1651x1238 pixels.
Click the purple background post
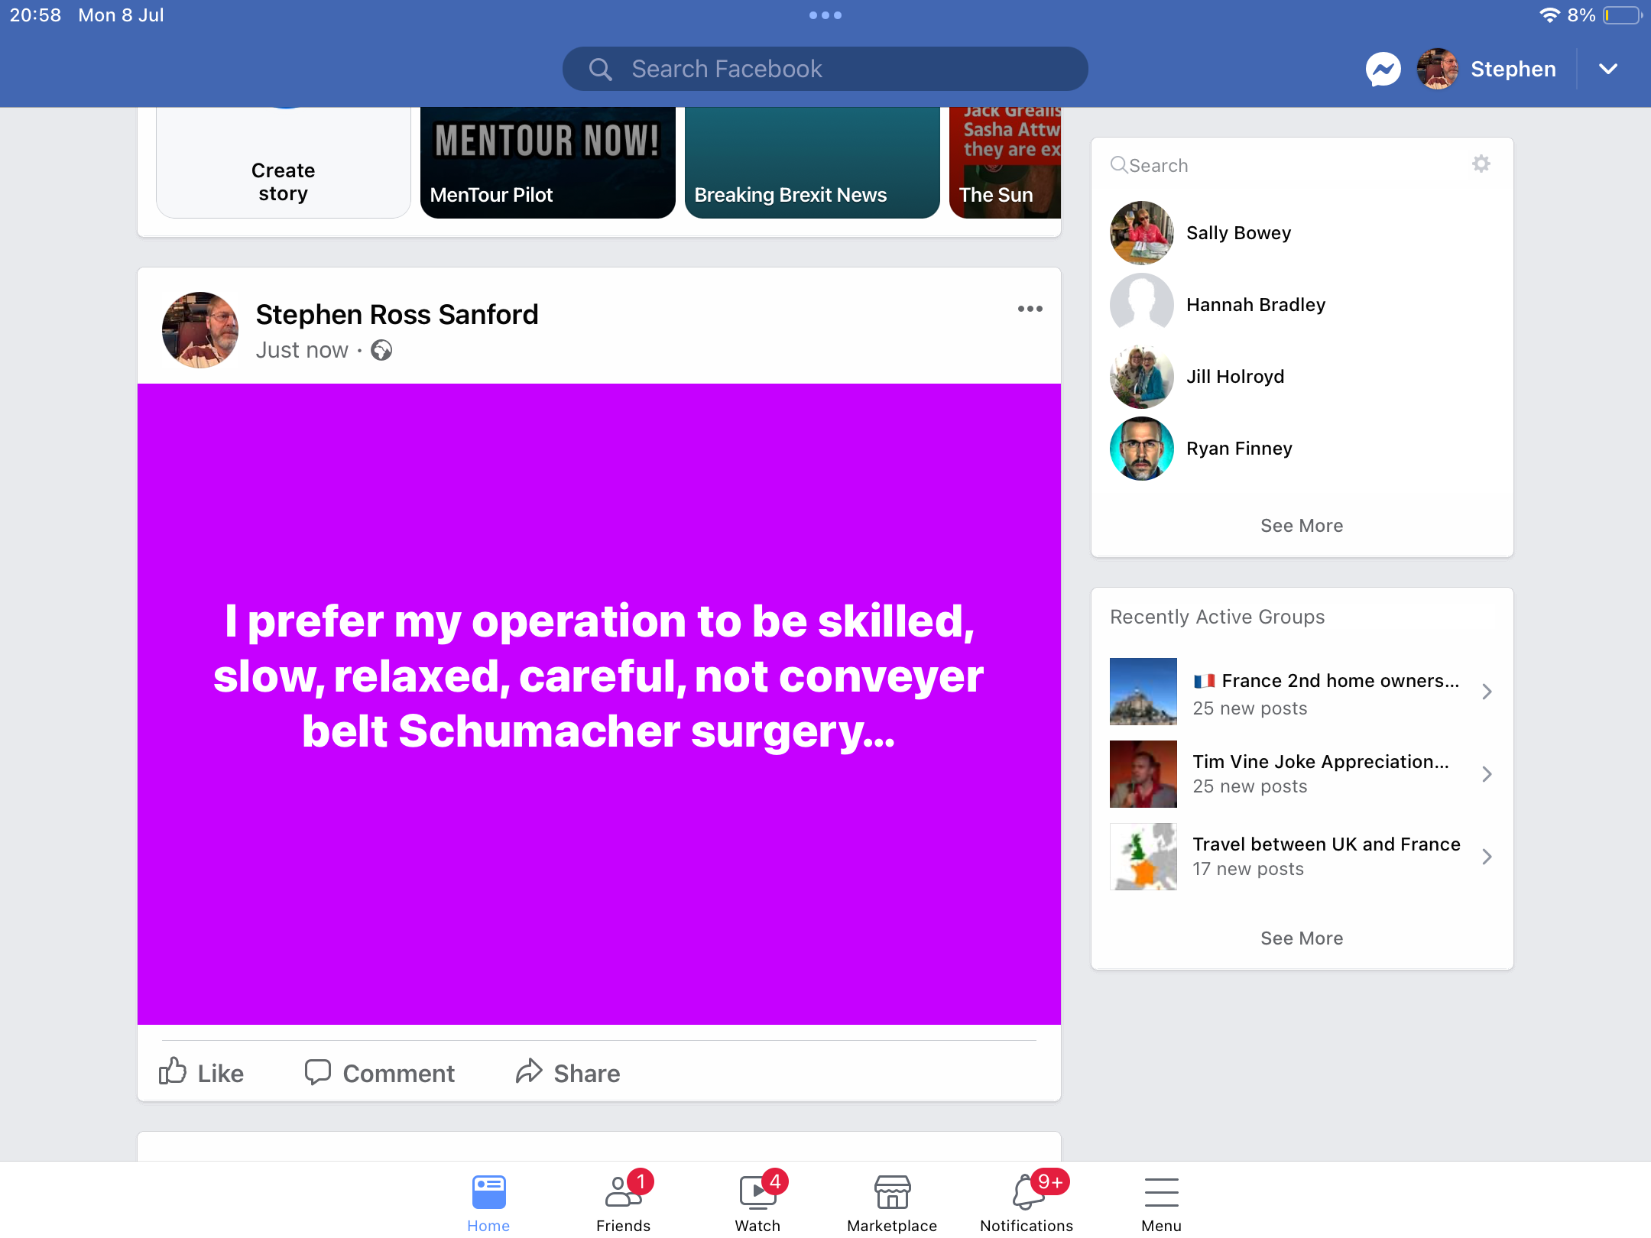coord(599,704)
